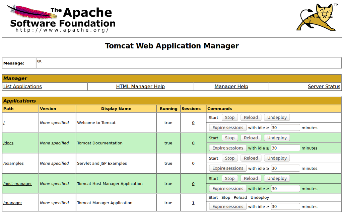Expire sessions for Welcome to Tomcat

(228, 128)
